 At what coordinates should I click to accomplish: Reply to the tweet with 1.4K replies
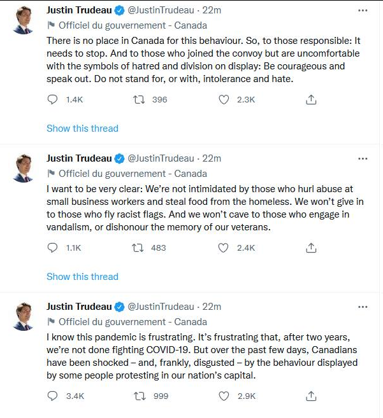(53, 100)
